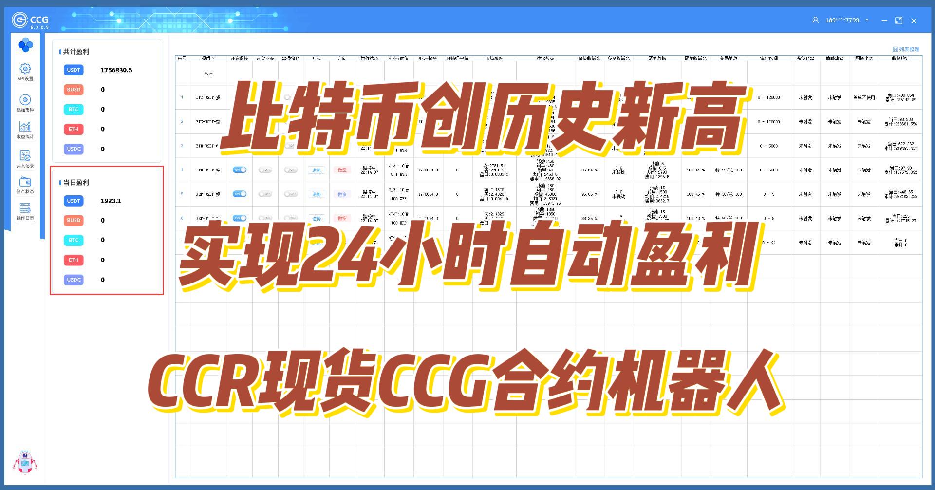Click 做多 button in XRP-USDT-多 row
The width and height of the screenshot is (935, 490).
(x=342, y=194)
